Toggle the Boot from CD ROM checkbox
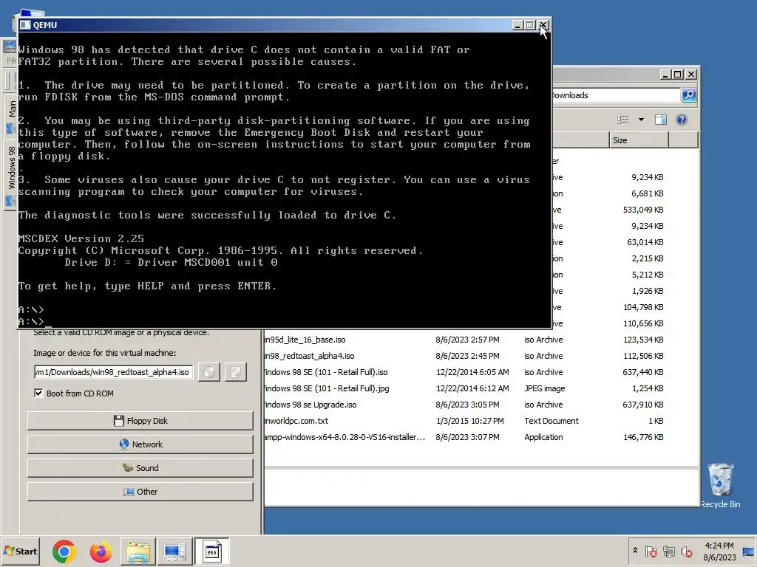 click(x=38, y=393)
